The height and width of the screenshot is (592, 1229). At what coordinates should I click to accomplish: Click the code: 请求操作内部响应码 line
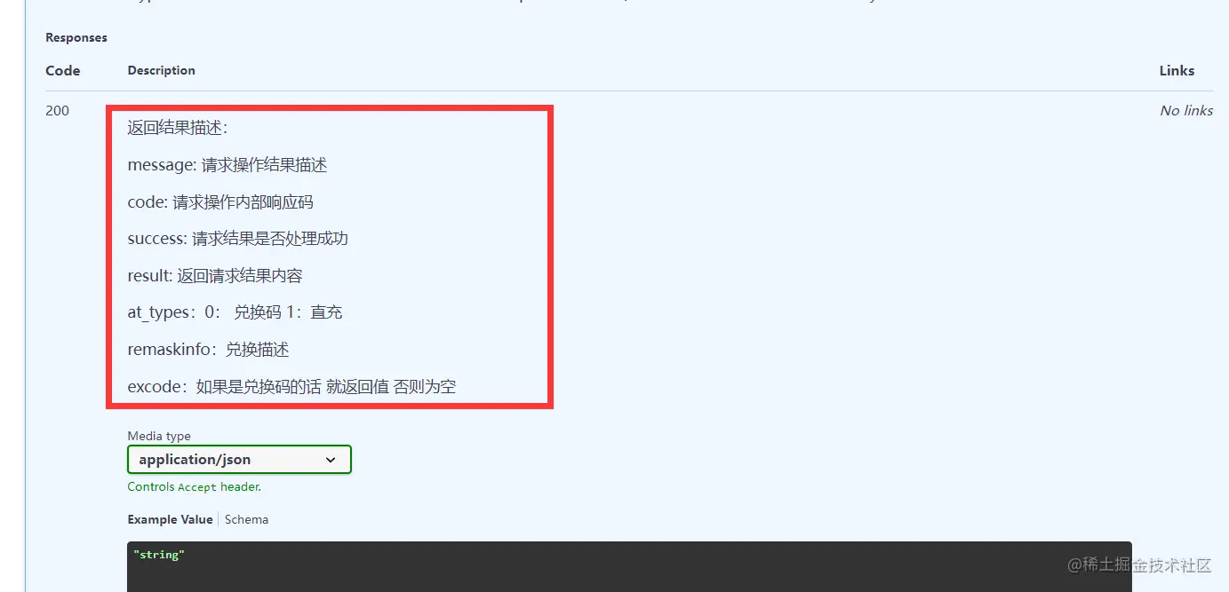[x=220, y=202]
